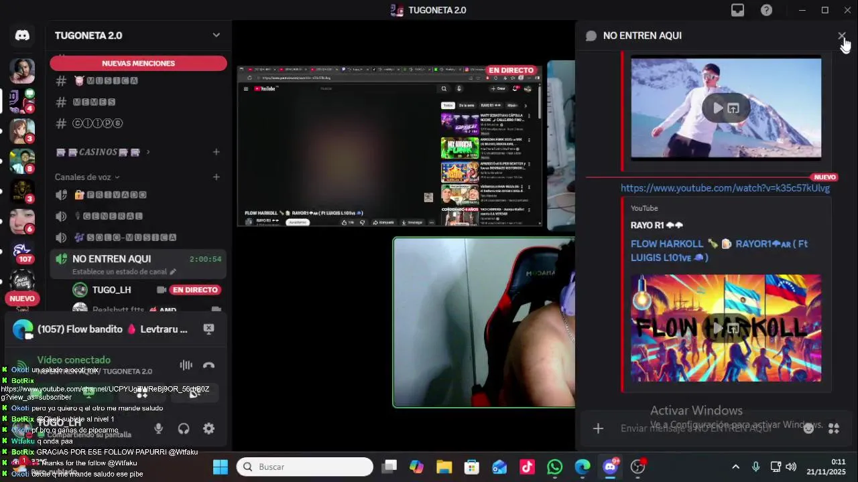858x482 pixels.
Task: Click the Video conectado status text
Action: click(x=74, y=360)
